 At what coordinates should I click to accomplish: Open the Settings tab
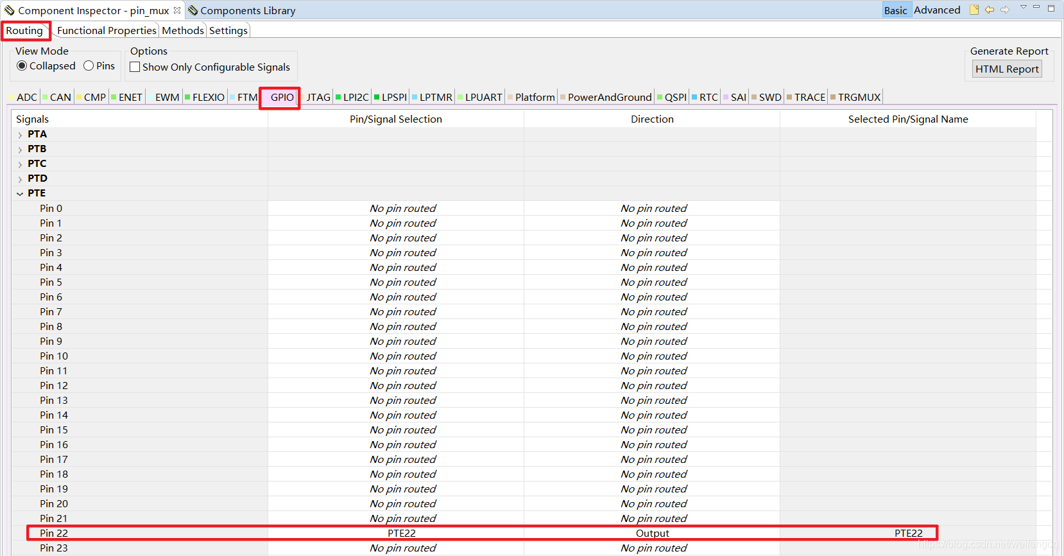pyautogui.click(x=228, y=30)
